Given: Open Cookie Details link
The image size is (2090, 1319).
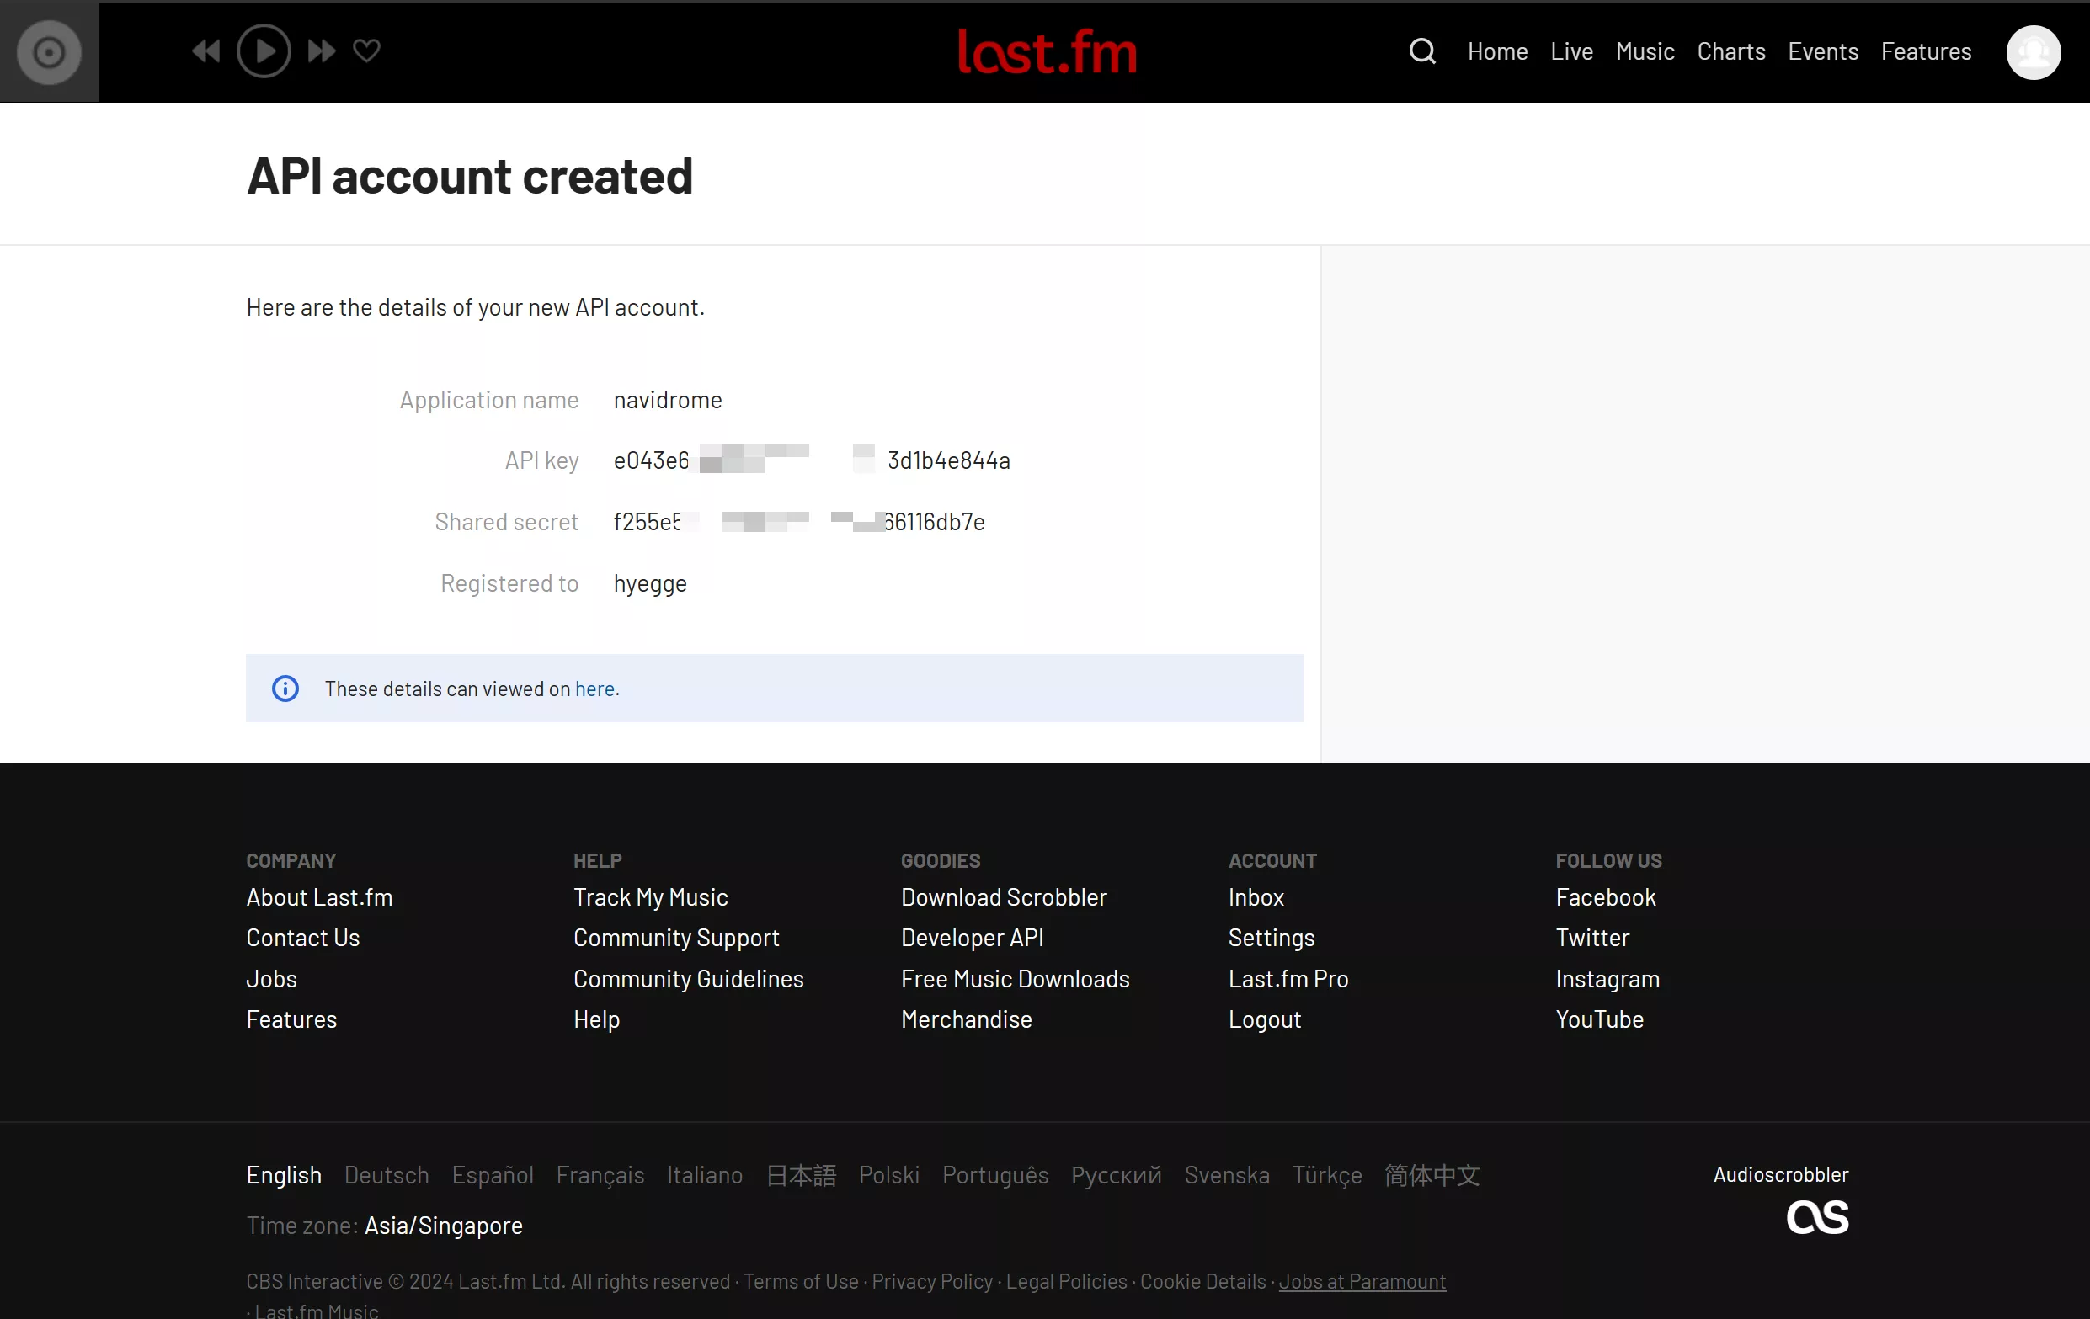Looking at the screenshot, I should (x=1203, y=1281).
